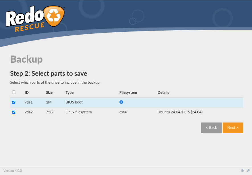Select the vda1 BIOS boot row

click(x=85, y=102)
